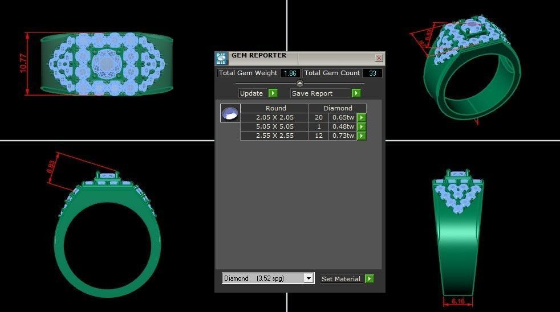Click the green arrow on the 2.55 X 2.55 row

click(x=362, y=136)
